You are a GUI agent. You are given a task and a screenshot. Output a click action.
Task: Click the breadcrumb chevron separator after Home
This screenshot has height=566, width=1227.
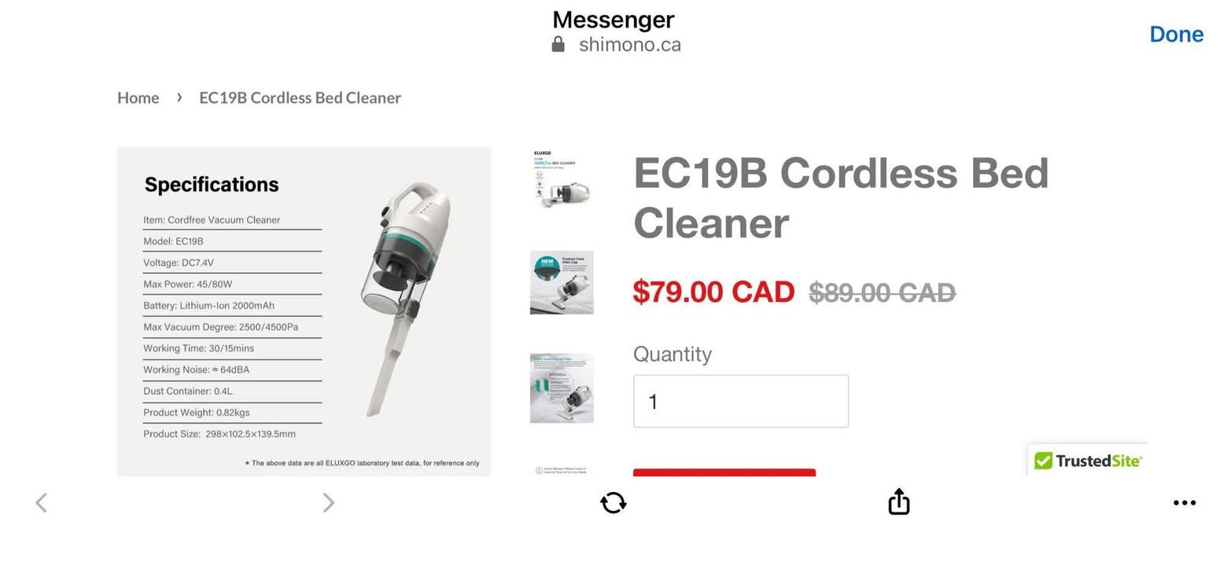[179, 97]
